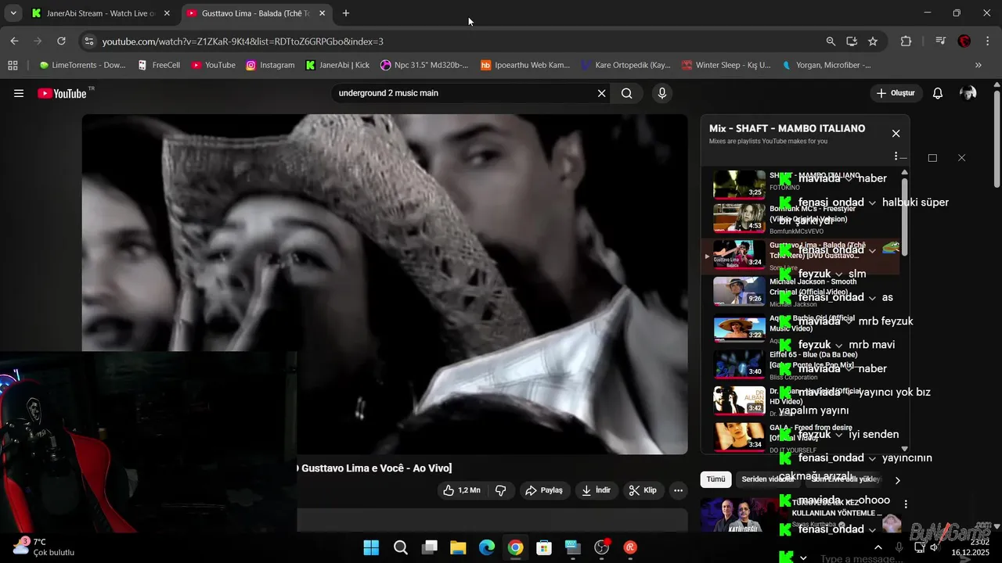Toggle system volume icon in tray
This screenshot has height=563, width=1002.
(933, 547)
